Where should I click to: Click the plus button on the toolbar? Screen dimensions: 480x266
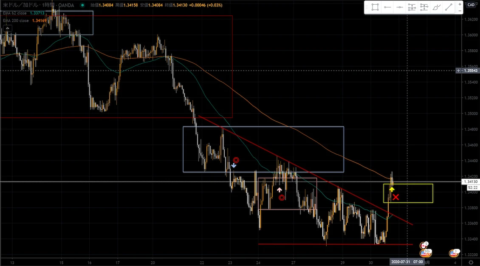coord(460,4)
